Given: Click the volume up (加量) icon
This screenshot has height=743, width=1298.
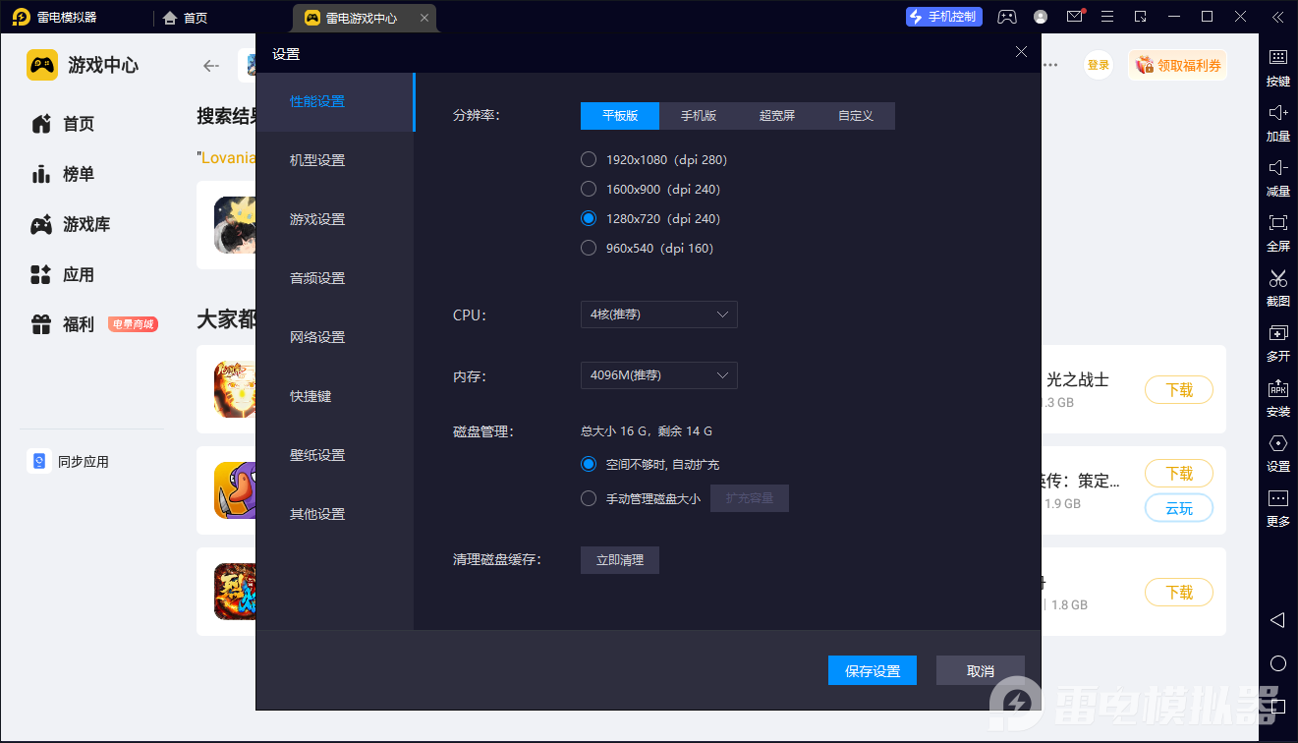Looking at the screenshot, I should (1277, 113).
